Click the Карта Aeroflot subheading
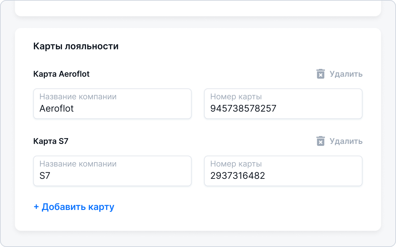The height and width of the screenshot is (247, 396). click(x=61, y=74)
